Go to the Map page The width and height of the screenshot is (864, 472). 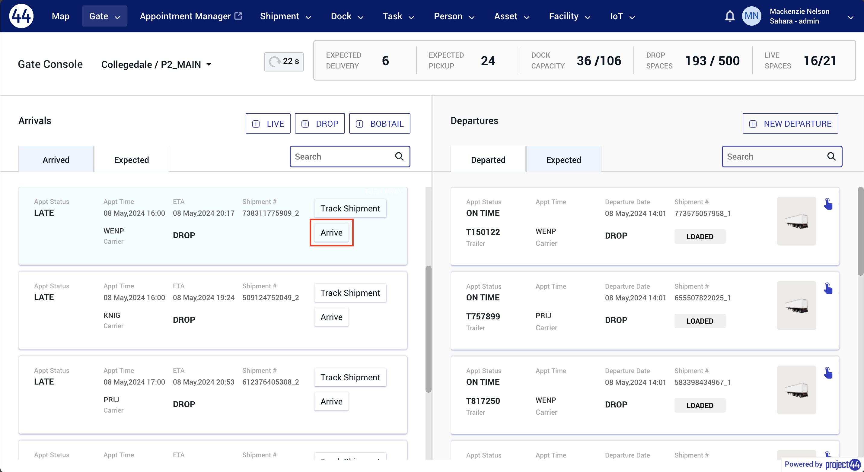61,16
